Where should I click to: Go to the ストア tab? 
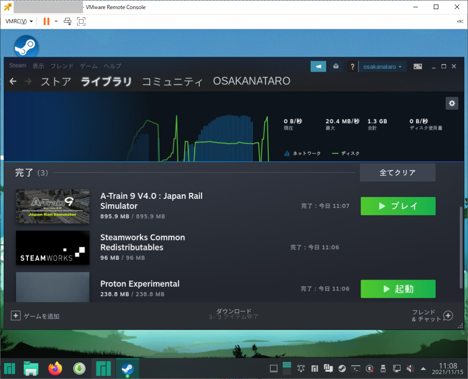pyautogui.click(x=56, y=81)
